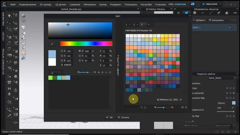Click Pantone info icon next to copyright

(x=181, y=100)
